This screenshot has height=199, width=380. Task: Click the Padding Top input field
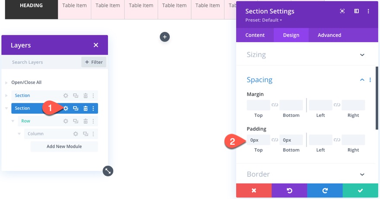258,140
